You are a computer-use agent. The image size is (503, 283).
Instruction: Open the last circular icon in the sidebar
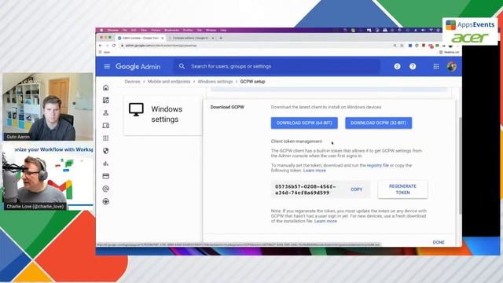(106, 201)
